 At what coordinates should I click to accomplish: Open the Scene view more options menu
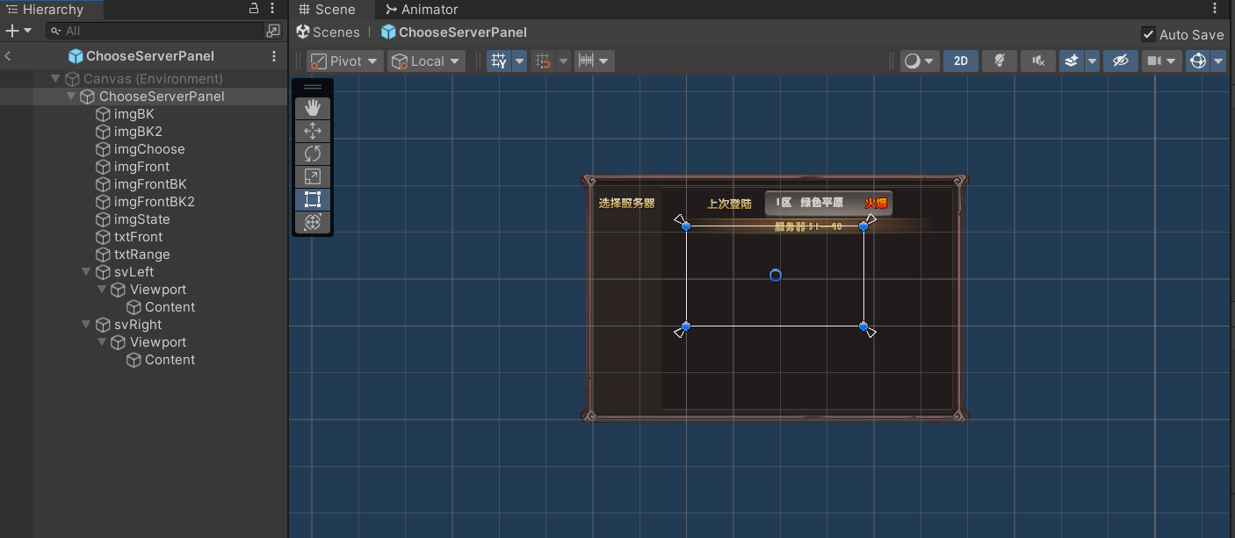pos(1215,9)
